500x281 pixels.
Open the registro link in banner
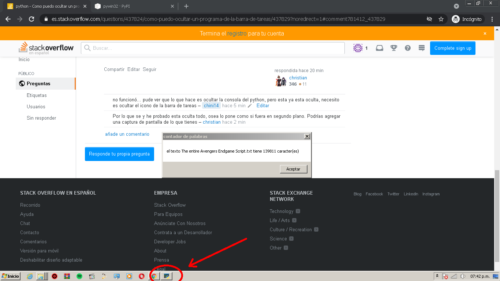coord(237,33)
